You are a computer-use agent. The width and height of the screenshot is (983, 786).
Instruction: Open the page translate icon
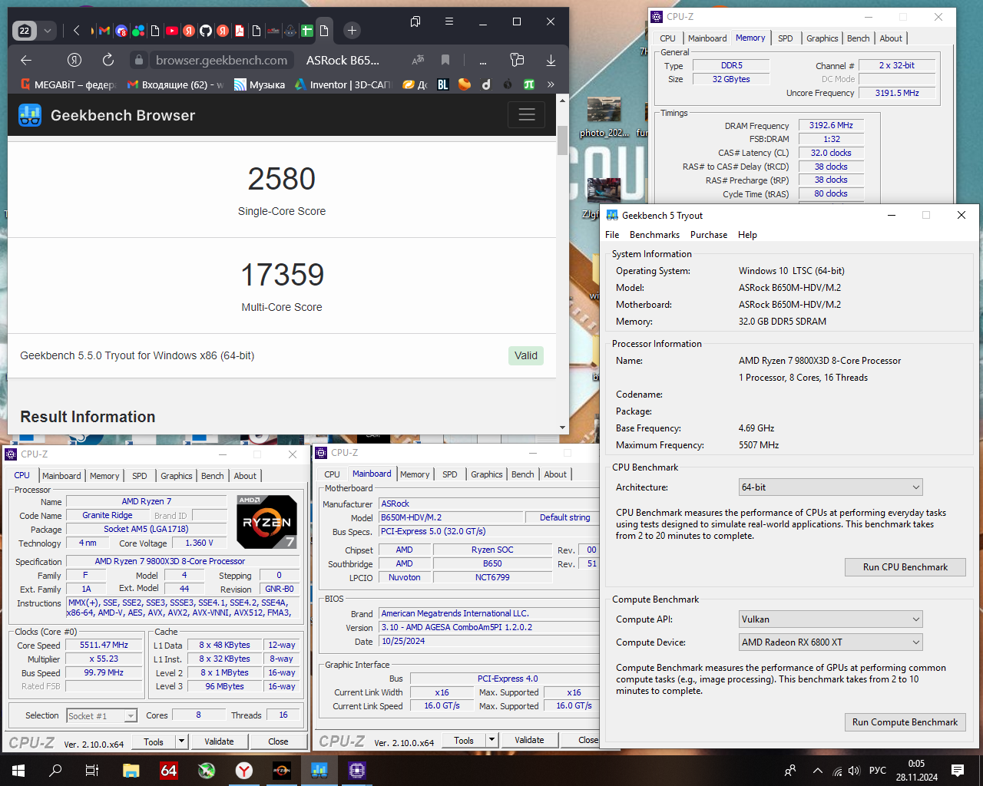click(418, 60)
